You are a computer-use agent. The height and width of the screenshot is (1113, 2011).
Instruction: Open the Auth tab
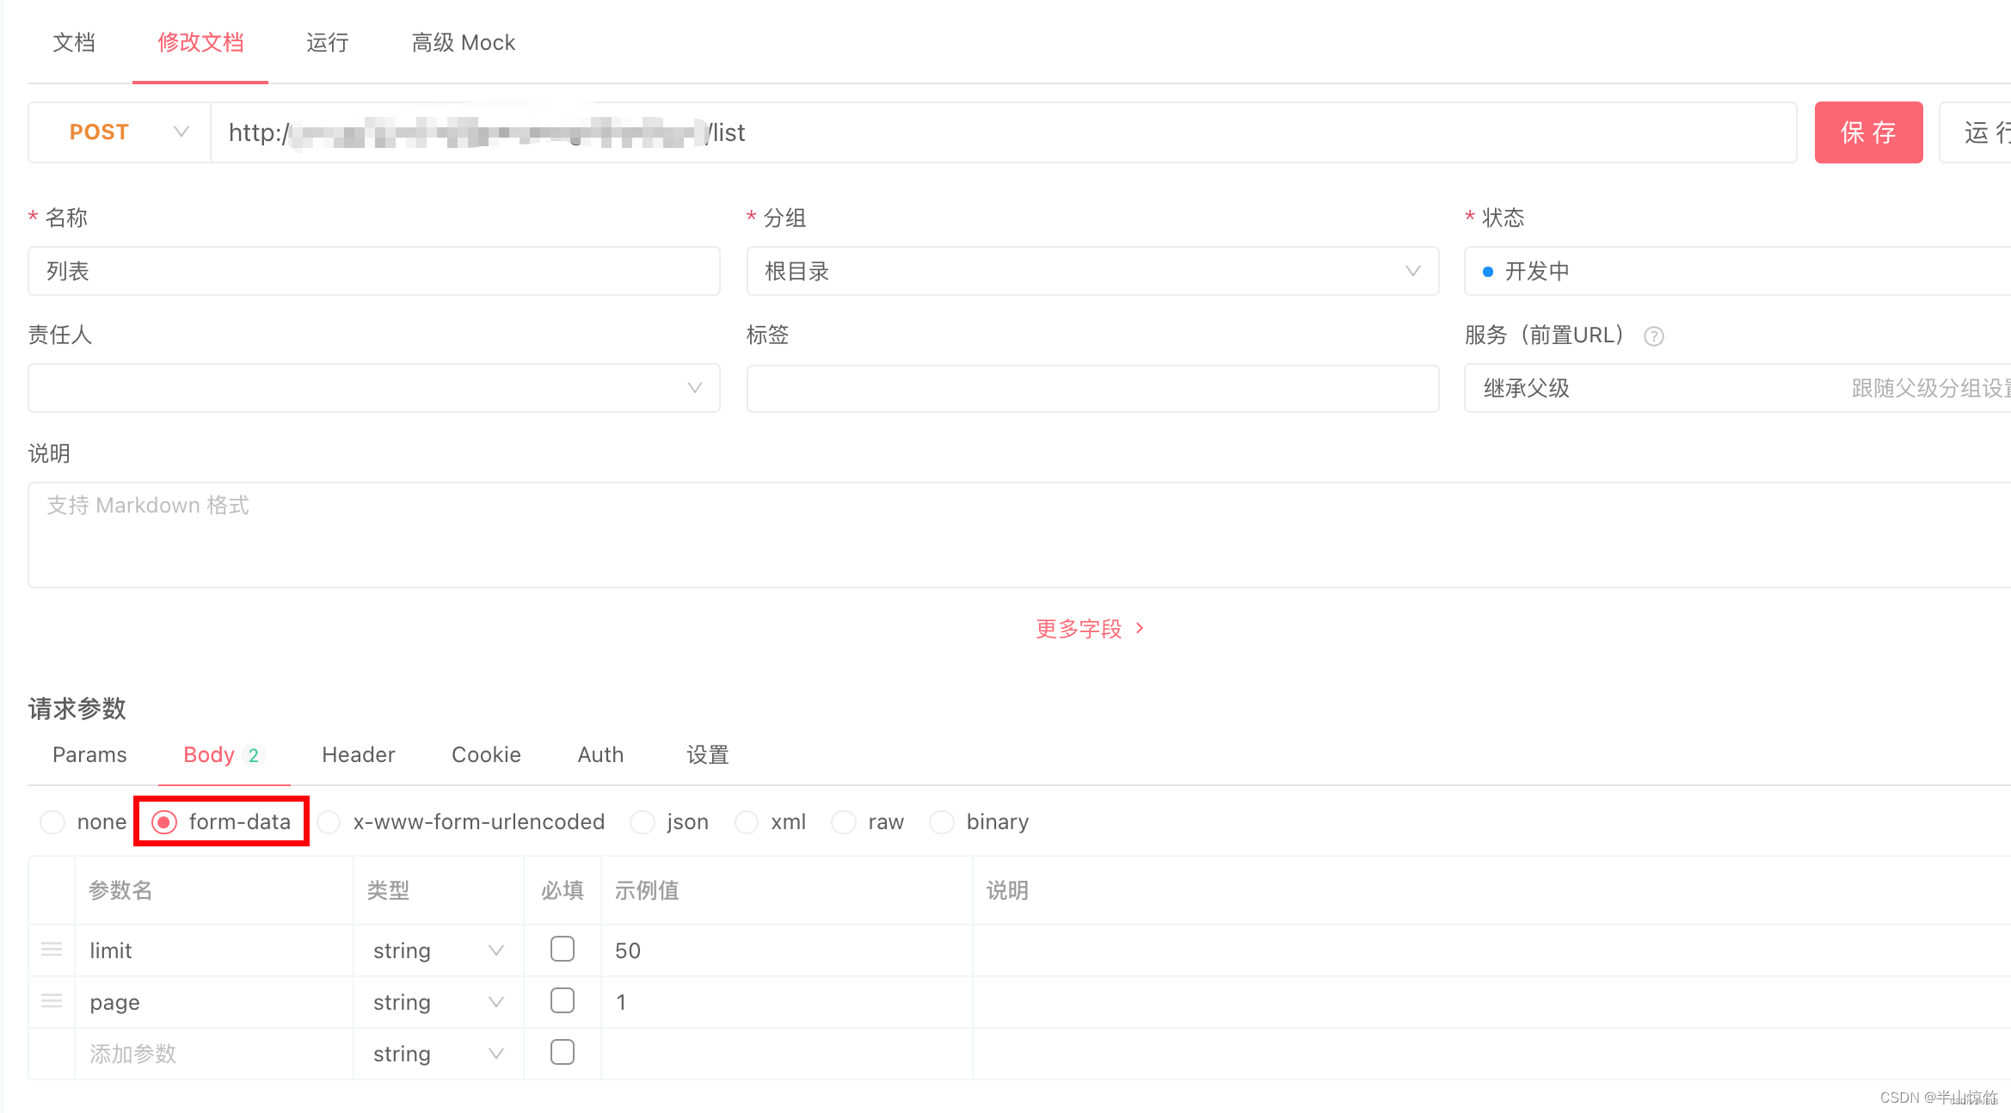600,754
